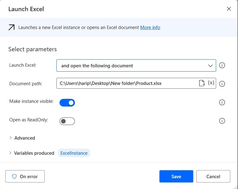Open the More info link
238x189 pixels.
click(x=150, y=27)
